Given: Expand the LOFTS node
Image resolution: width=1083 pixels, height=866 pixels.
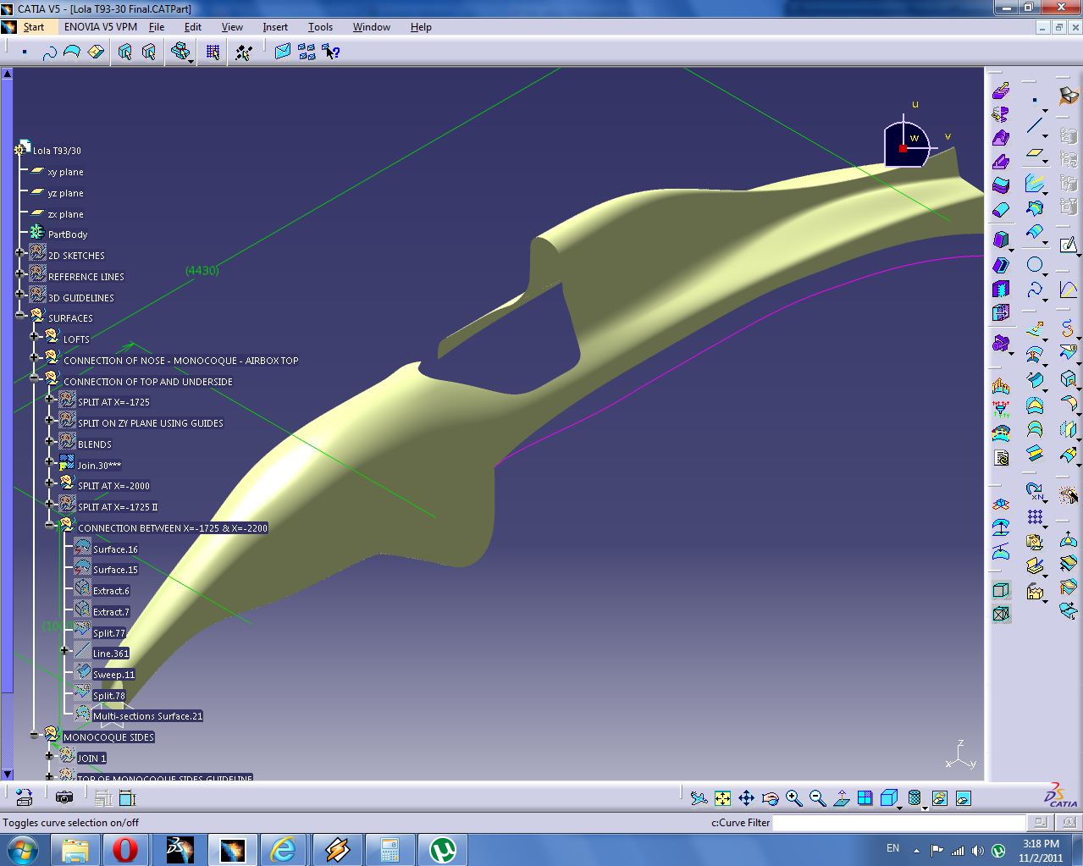Looking at the screenshot, I should 35,336.
